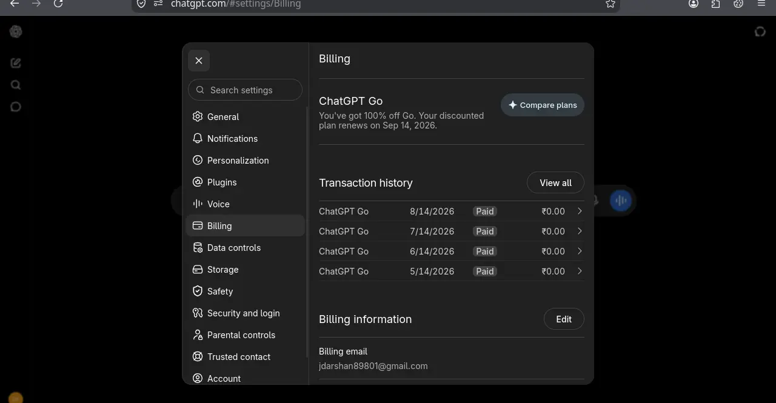Open the Plugins settings section
The image size is (776, 403).
[245, 182]
